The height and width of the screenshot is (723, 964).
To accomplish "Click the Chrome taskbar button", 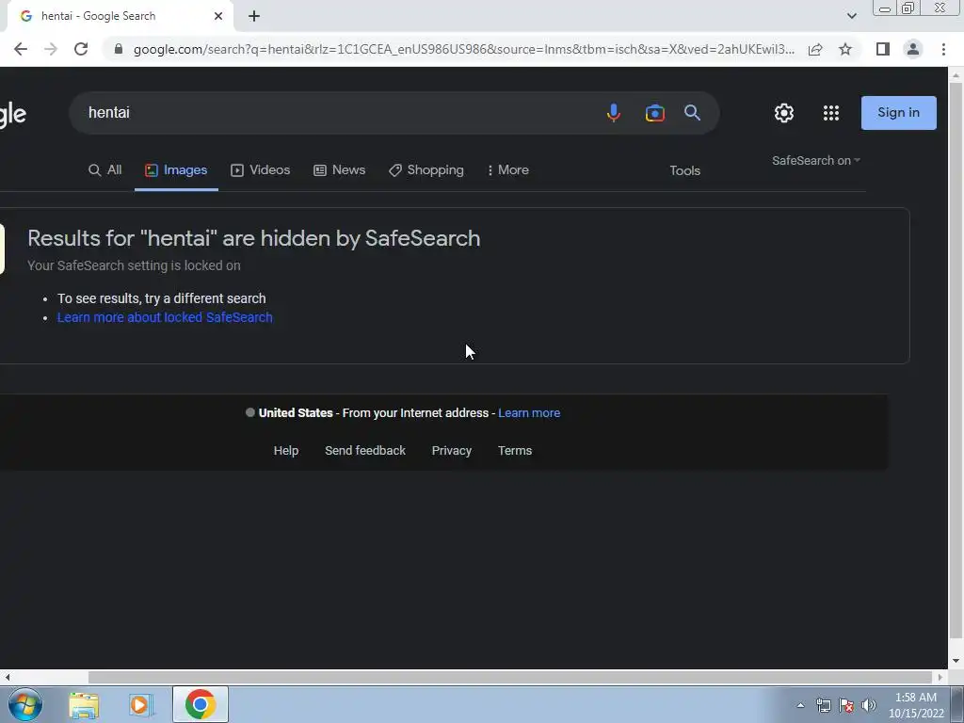I will (200, 704).
